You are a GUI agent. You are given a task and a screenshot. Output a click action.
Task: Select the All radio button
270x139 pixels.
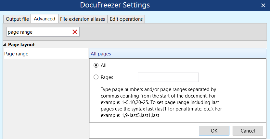pyautogui.click(x=96, y=65)
